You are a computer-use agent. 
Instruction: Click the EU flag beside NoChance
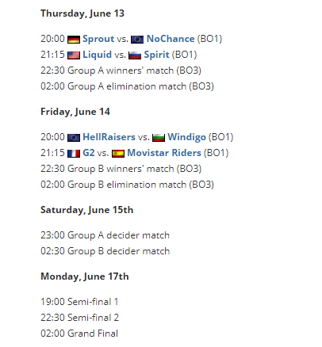[x=137, y=40]
